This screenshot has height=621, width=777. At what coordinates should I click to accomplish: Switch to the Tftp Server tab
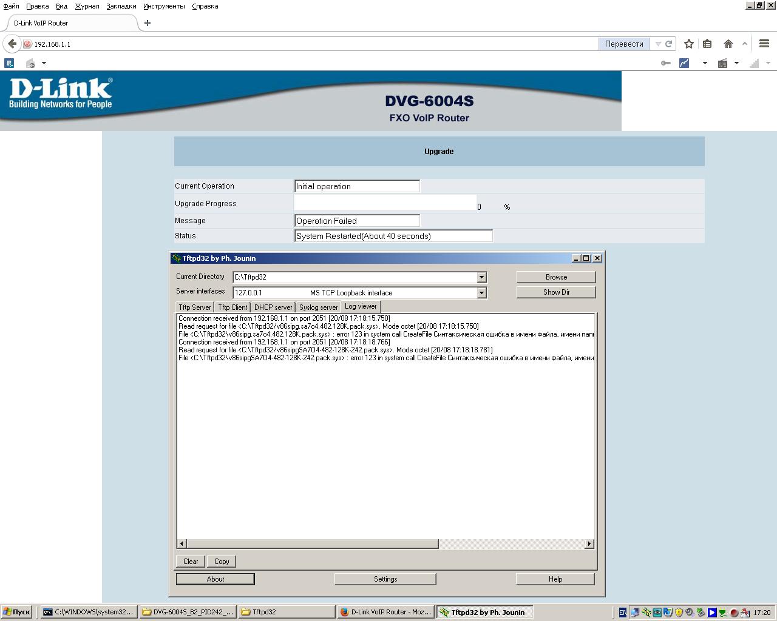coord(194,307)
